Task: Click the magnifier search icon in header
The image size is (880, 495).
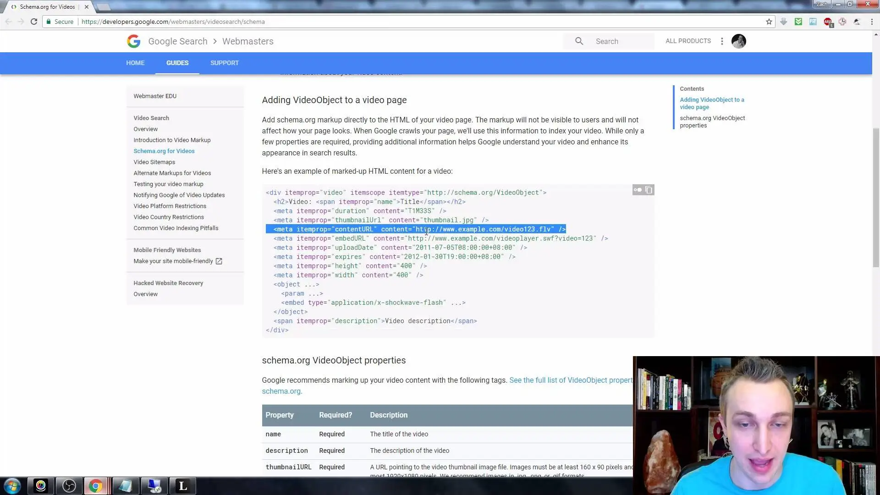Action: click(579, 41)
